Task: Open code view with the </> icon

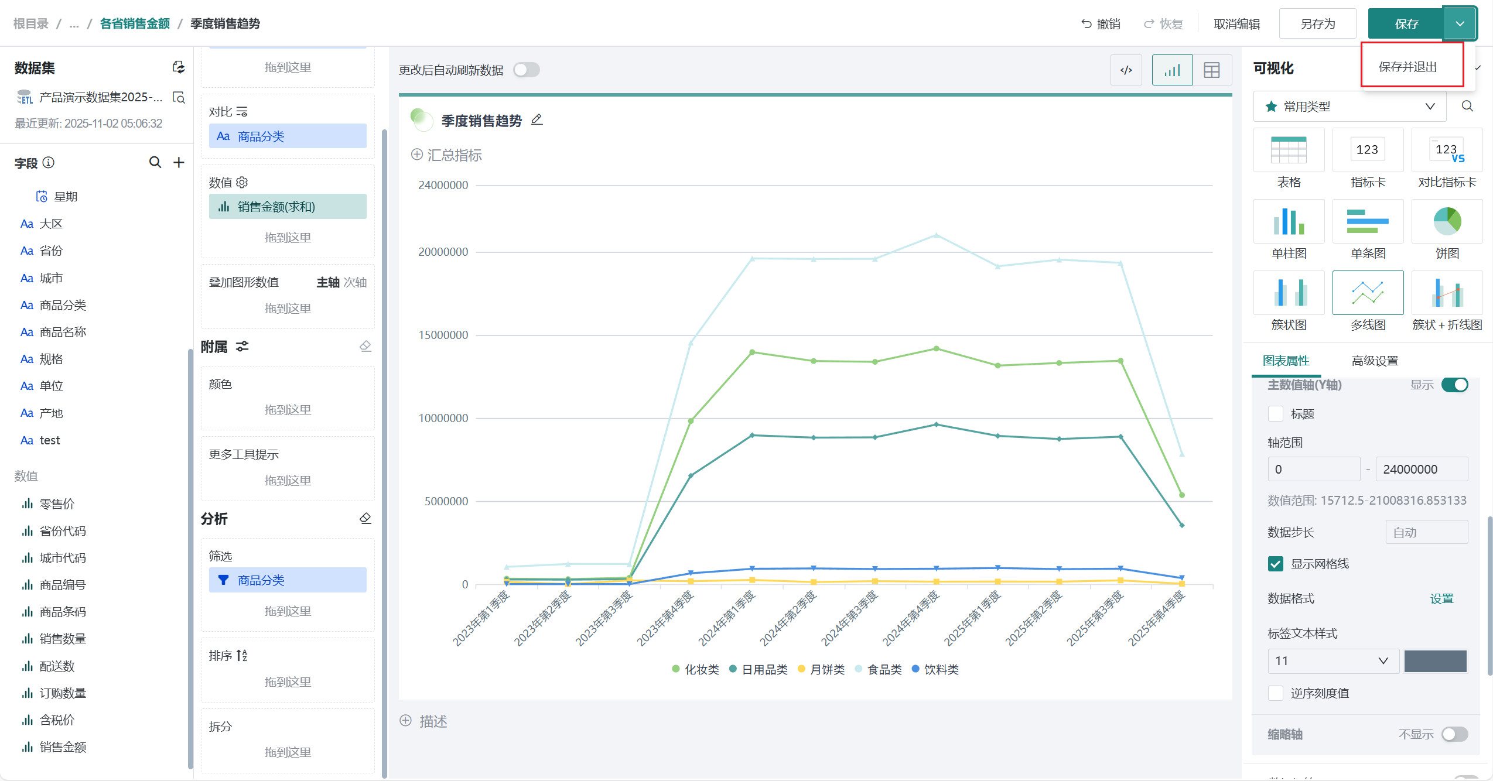Action: click(1126, 70)
